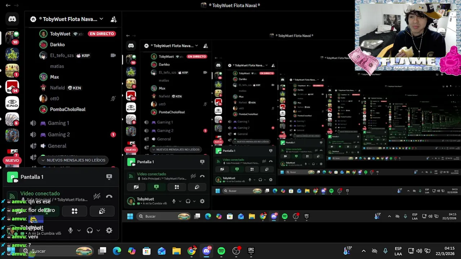Click the EN DIRECTO live badge
Screen dimensions: 461x259
102,34
